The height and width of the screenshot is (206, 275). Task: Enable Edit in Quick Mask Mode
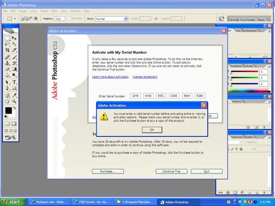point(14,123)
